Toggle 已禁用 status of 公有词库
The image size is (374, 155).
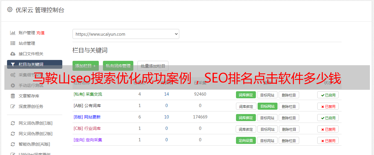click(x=328, y=106)
